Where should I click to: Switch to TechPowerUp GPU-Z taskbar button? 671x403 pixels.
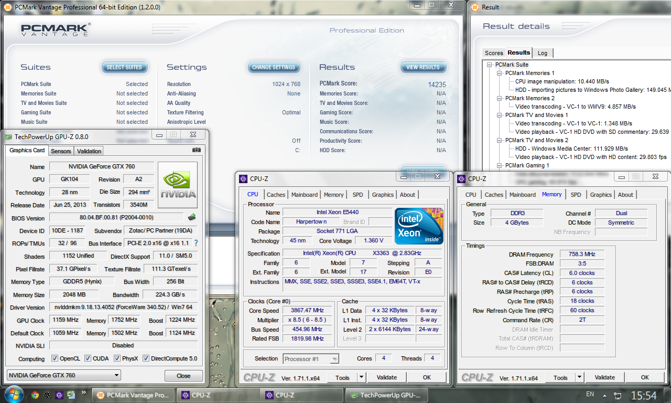[x=387, y=395]
